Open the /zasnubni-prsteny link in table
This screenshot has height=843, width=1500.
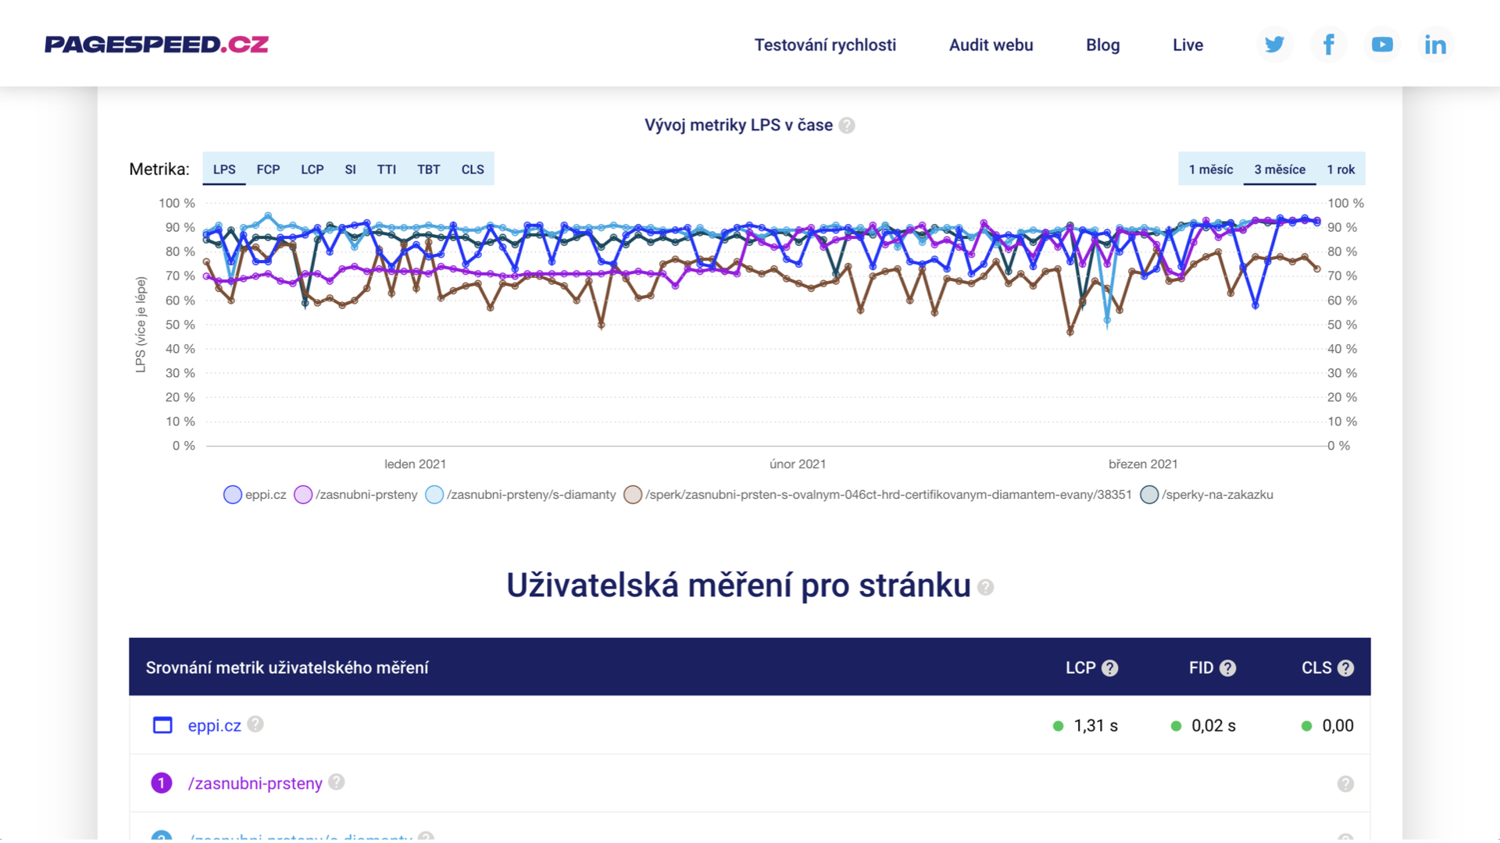tap(255, 784)
